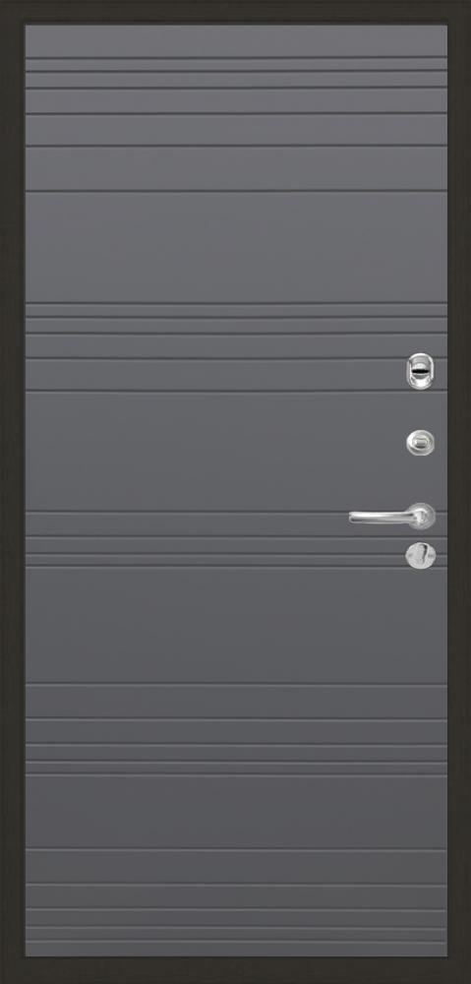The image size is (471, 984).
Task: Click the dark frame's bottom edge
Action: point(235,970)
